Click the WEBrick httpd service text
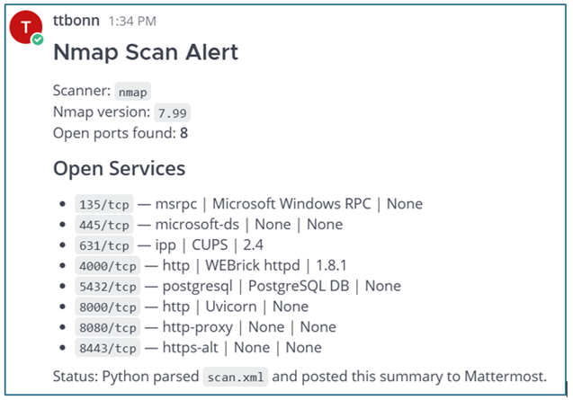The width and height of the screenshot is (573, 400). pos(253,265)
